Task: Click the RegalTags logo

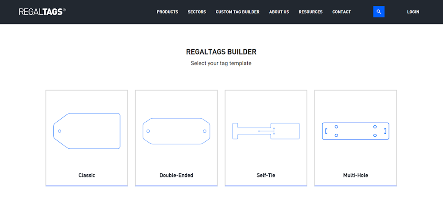Action: pos(41,12)
